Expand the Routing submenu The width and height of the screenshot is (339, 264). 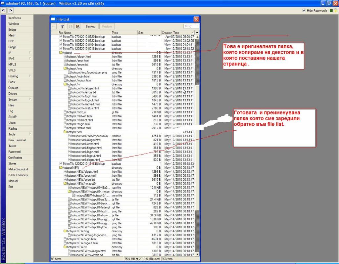pyautogui.click(x=21, y=76)
